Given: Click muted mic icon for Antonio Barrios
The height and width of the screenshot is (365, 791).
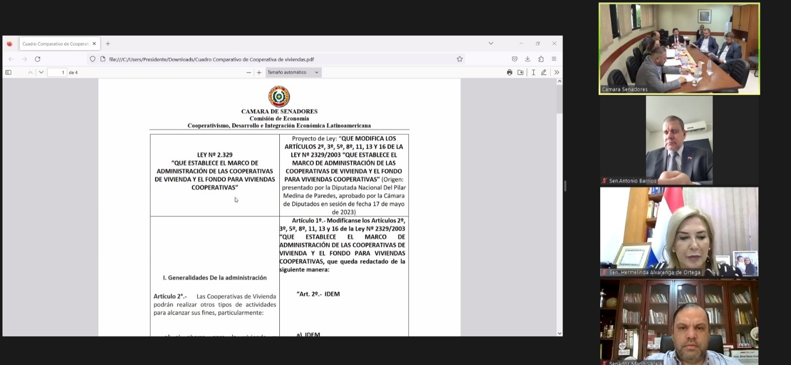Looking at the screenshot, I should (604, 181).
